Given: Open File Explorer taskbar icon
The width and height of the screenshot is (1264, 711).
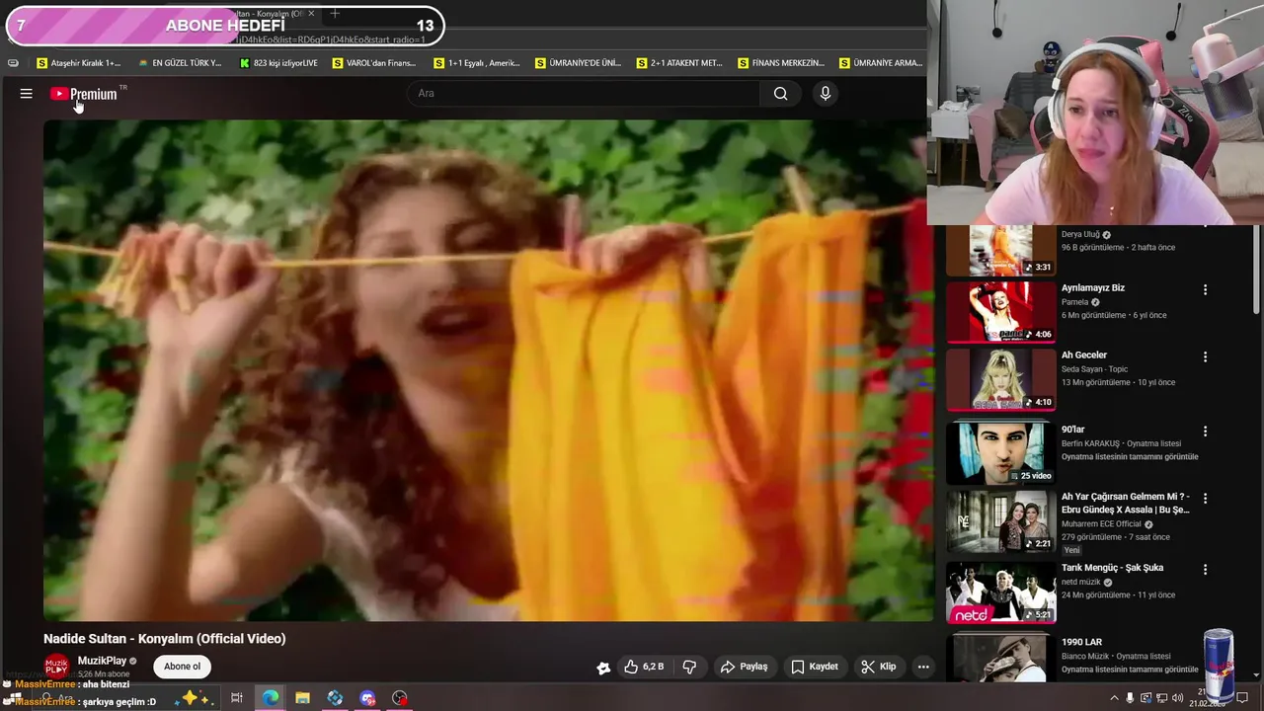Looking at the screenshot, I should [302, 698].
